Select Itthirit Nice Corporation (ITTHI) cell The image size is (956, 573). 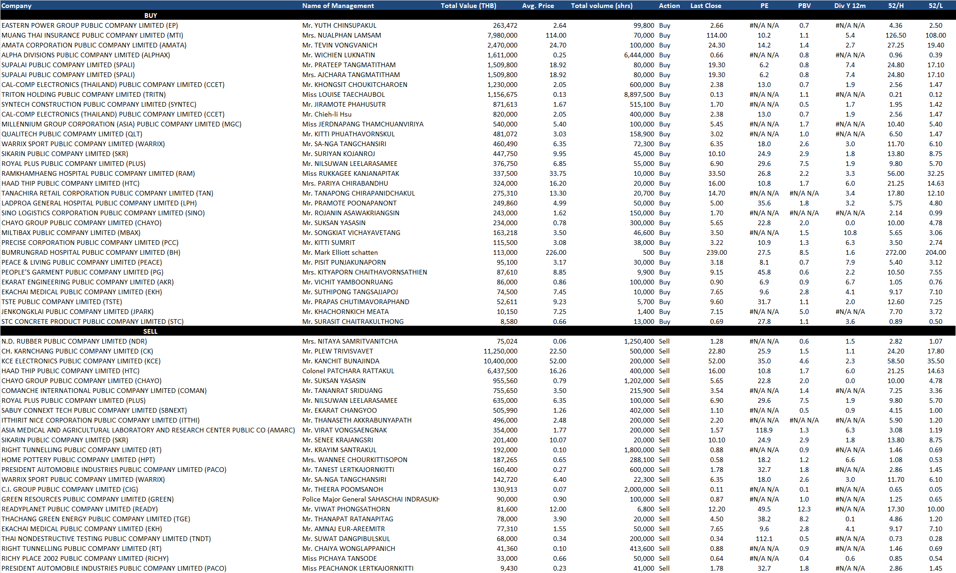click(x=101, y=420)
